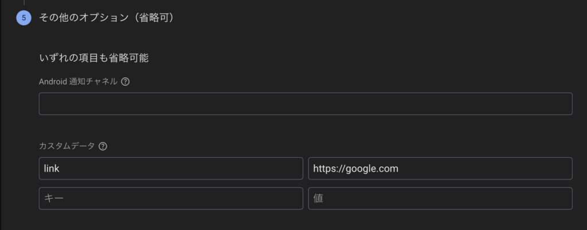Click the word Android in the channel label

tap(54, 81)
